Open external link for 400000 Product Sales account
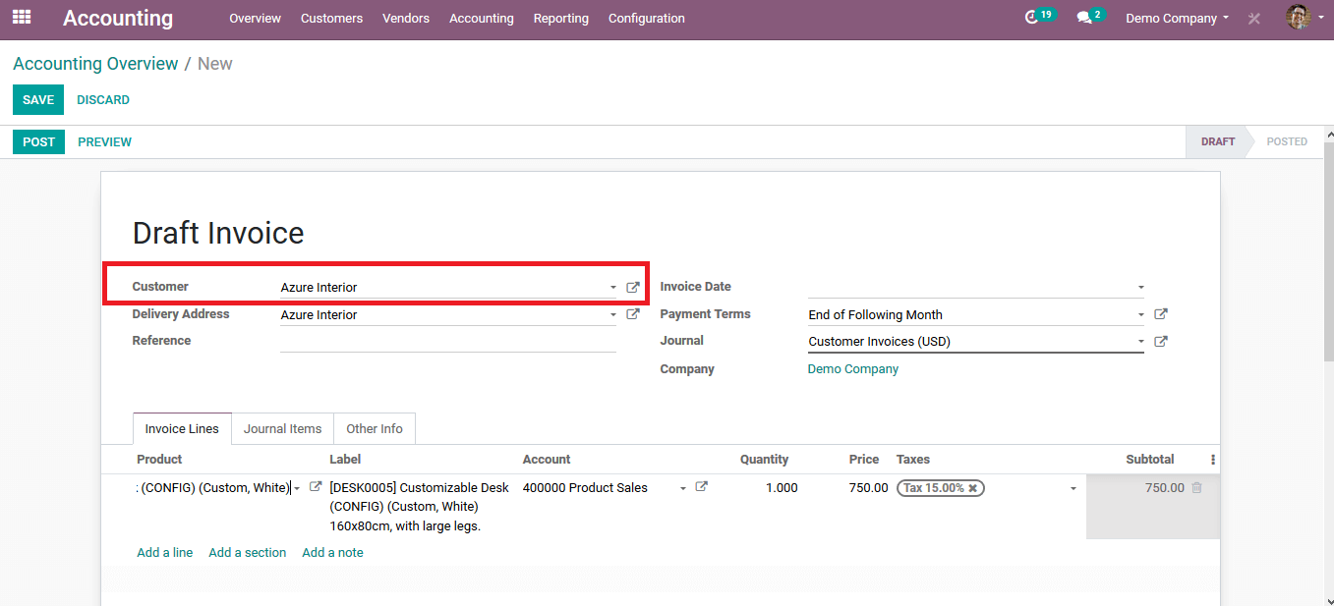This screenshot has width=1334, height=606. tap(701, 486)
